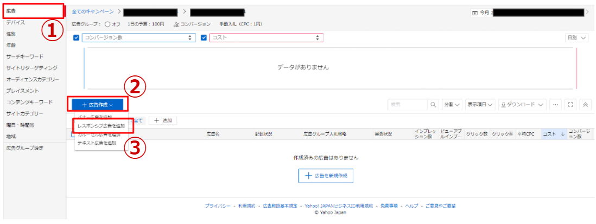
Task: Click the fullscreen expand icon
Action: 570,104
